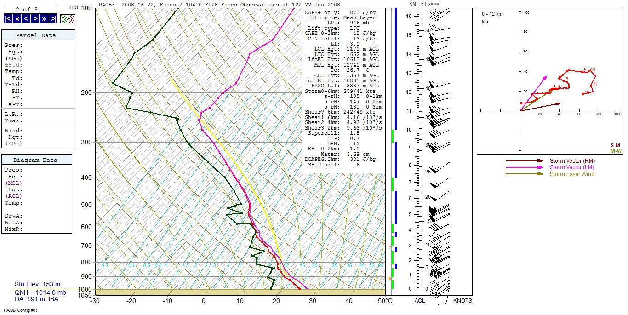Screen dimensions: 628x315
Task: Click the 'KM' height scale header
Action: [413, 3]
